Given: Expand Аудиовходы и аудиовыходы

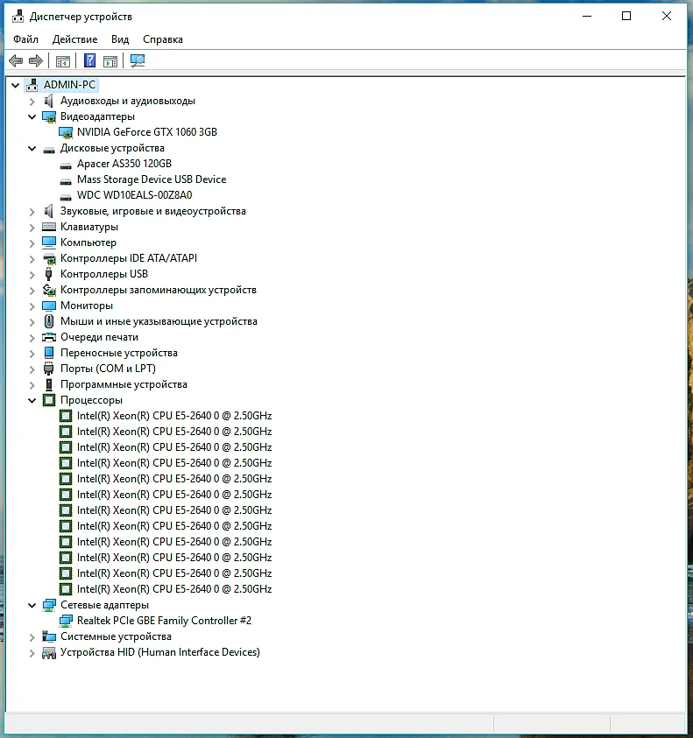Looking at the screenshot, I should pyautogui.click(x=32, y=102).
